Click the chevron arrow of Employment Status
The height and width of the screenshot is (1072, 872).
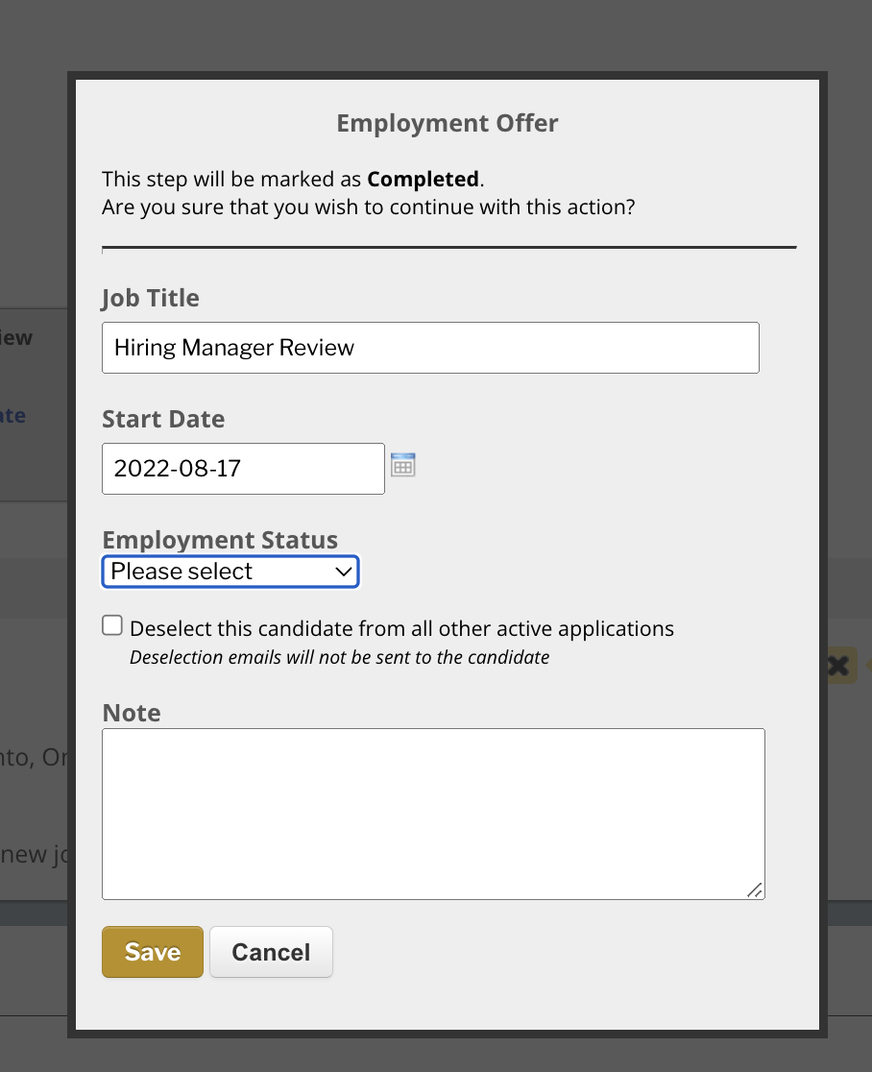tap(343, 572)
